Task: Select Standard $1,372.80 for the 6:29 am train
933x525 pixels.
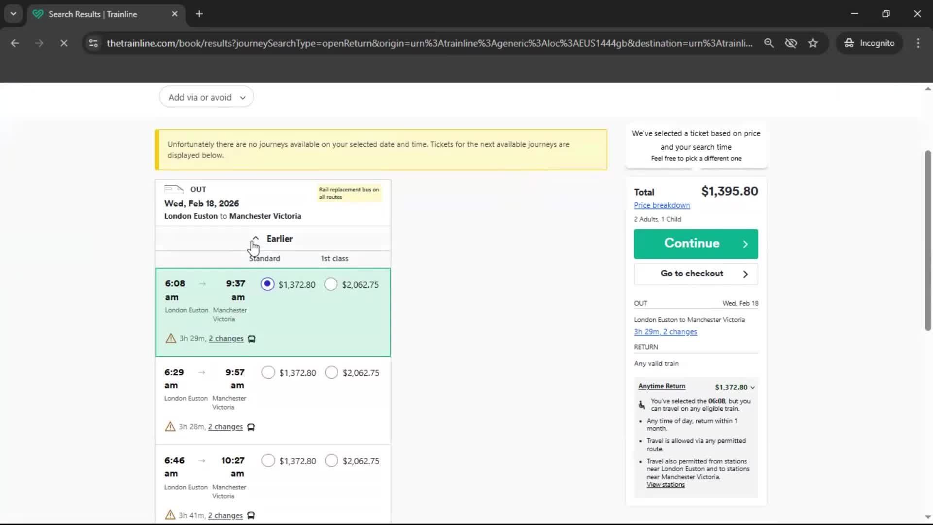Action: tap(268, 373)
